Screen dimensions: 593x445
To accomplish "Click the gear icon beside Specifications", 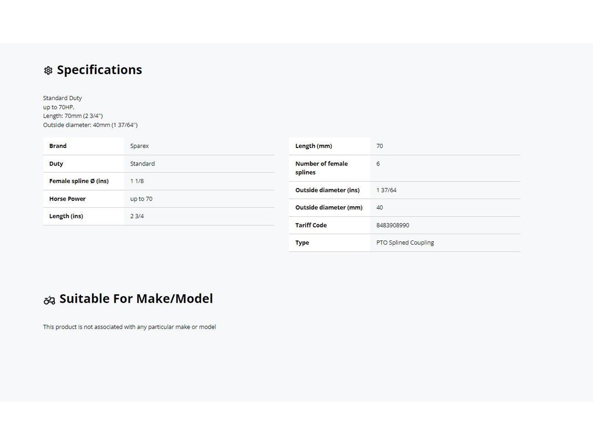I will pos(48,70).
